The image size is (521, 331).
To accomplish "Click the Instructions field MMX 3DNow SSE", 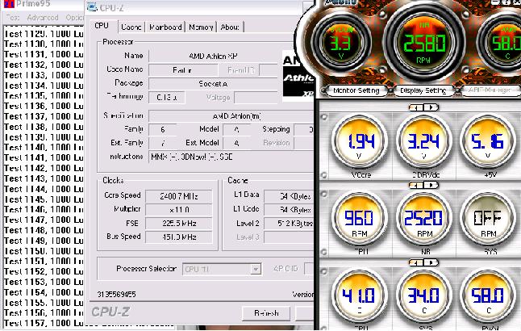I will 231,157.
